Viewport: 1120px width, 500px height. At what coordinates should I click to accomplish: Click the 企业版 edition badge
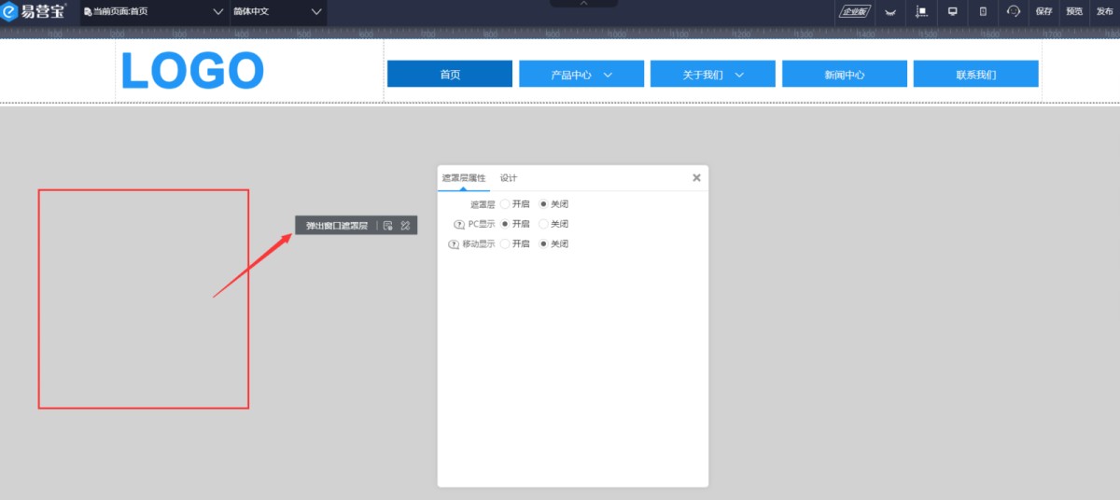pos(854,12)
